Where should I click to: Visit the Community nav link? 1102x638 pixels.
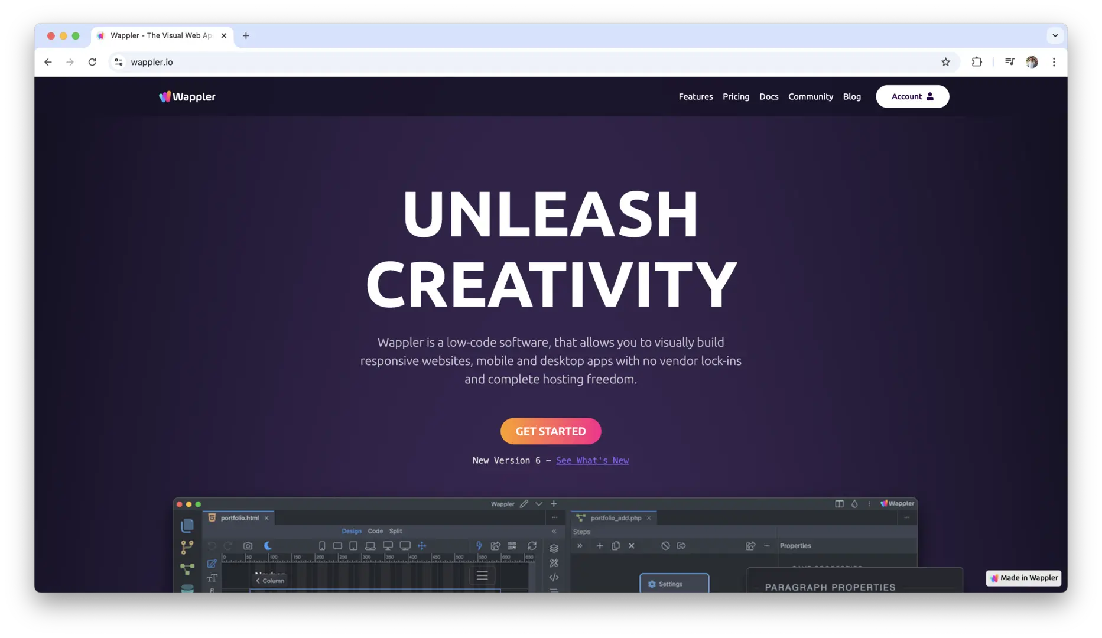(x=811, y=96)
